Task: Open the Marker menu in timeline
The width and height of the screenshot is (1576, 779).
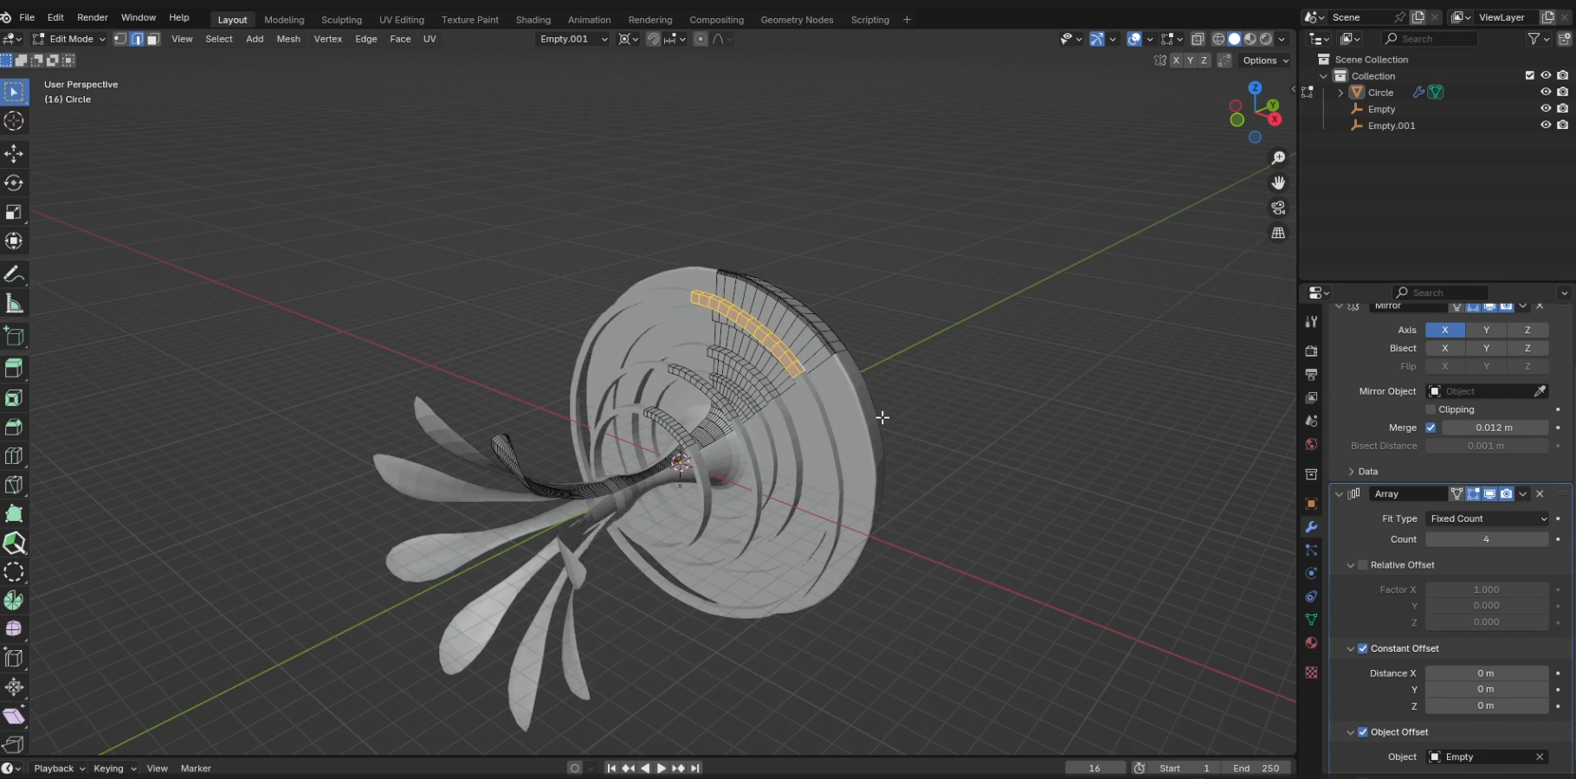Action: [x=196, y=769]
